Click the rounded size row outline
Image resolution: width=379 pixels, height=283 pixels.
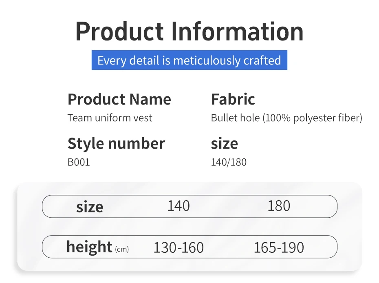189,206
